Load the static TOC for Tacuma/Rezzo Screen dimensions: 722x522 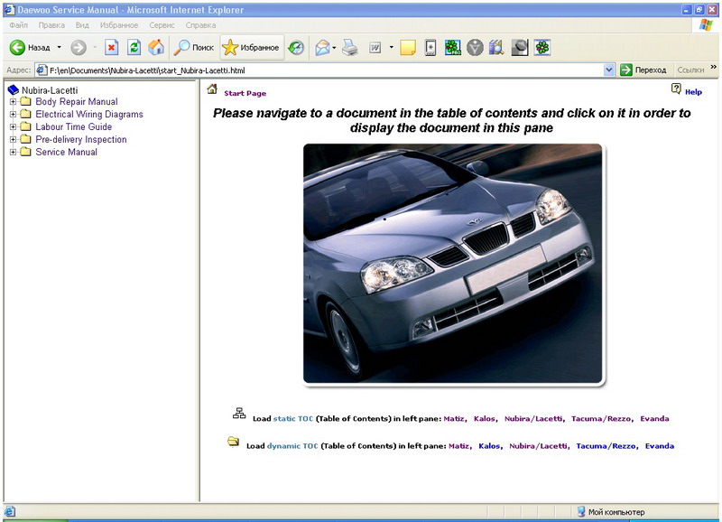click(601, 418)
